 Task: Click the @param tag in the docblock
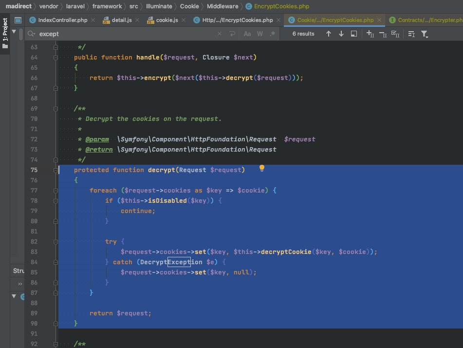[x=97, y=139]
